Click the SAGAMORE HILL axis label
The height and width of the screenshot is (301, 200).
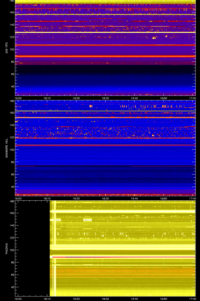pyautogui.click(x=6, y=148)
